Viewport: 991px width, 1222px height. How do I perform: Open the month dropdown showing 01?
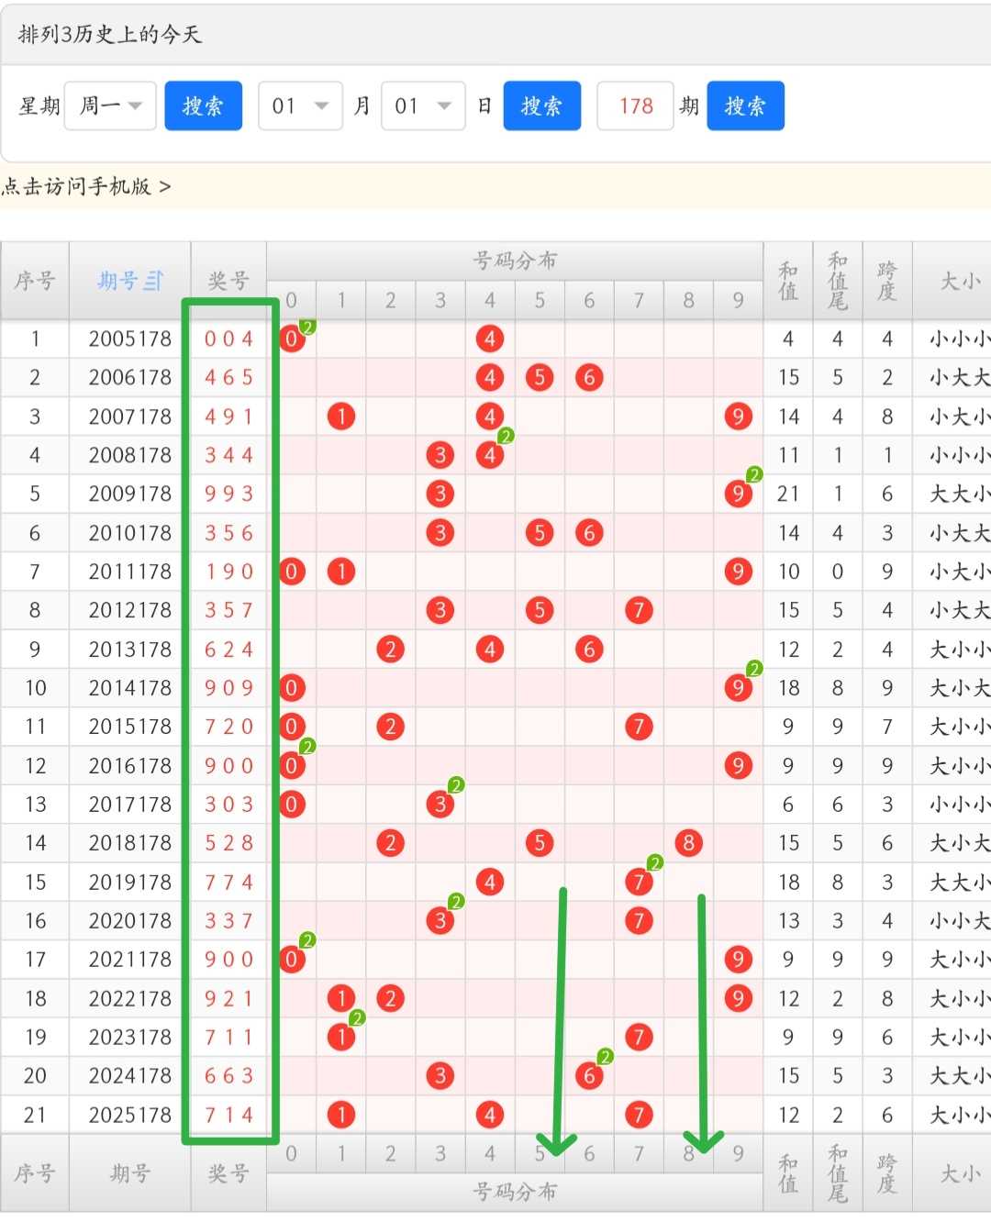click(x=301, y=106)
